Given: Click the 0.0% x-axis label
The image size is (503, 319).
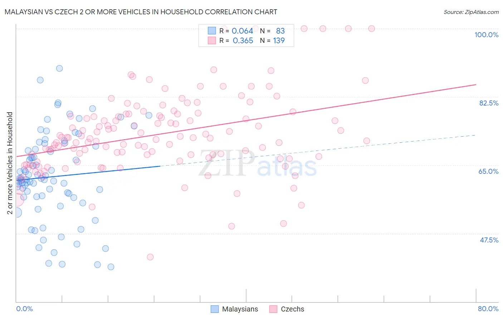Looking at the screenshot, I should click(24, 309).
